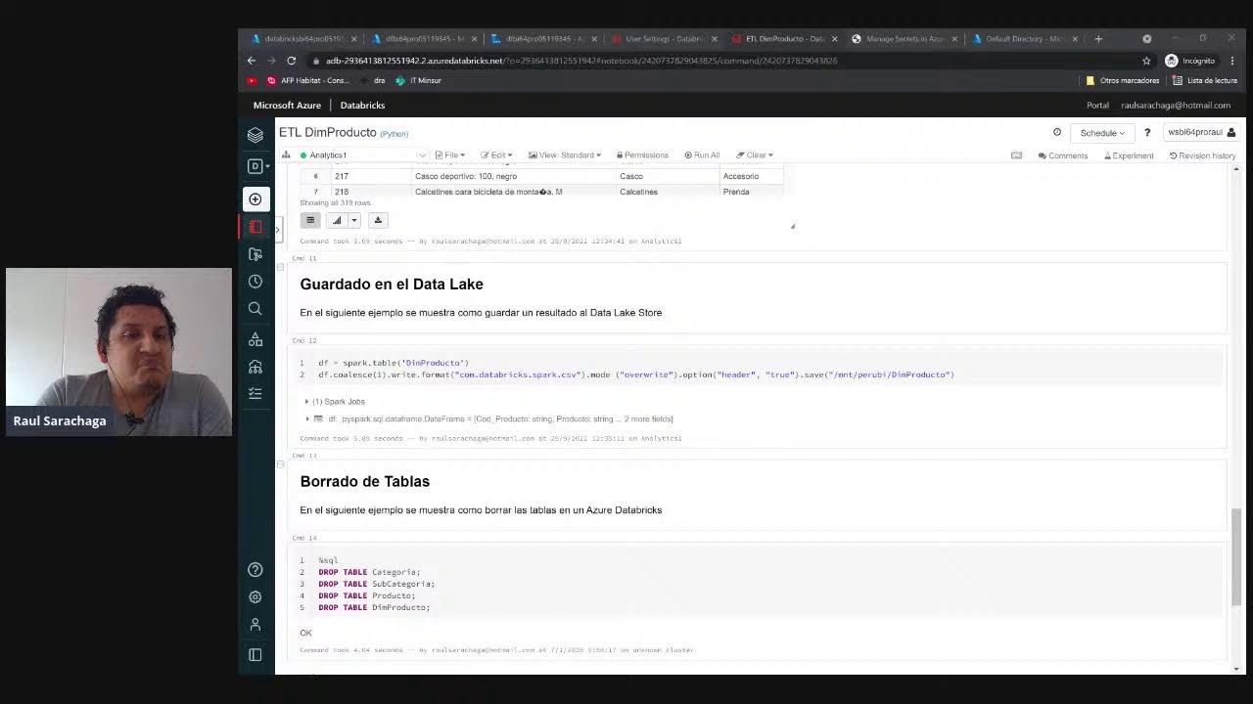Open the Otros marcadores folder
1253x704 pixels.
(1122, 80)
